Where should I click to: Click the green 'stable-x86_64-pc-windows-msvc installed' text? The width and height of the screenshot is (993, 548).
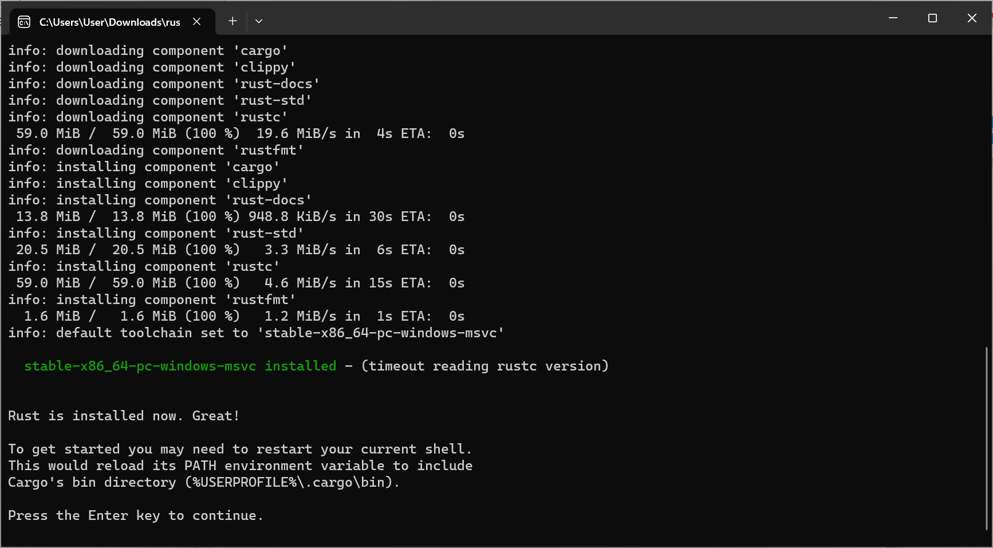180,366
